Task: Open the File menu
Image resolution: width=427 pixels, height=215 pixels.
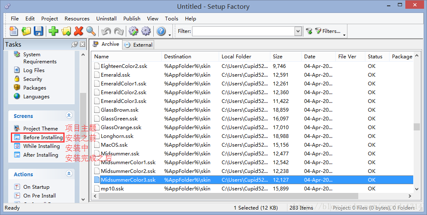Action: coord(15,18)
